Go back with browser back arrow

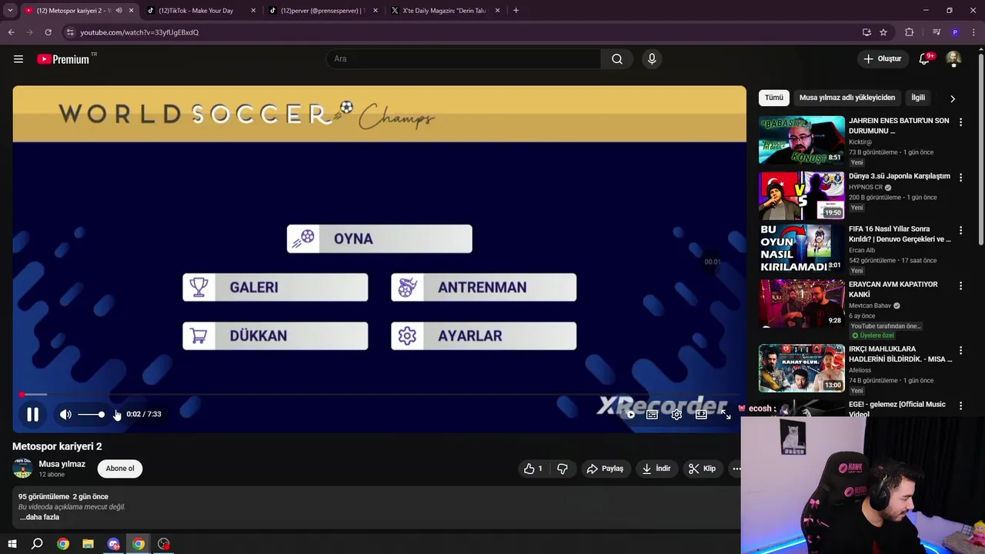coord(12,32)
